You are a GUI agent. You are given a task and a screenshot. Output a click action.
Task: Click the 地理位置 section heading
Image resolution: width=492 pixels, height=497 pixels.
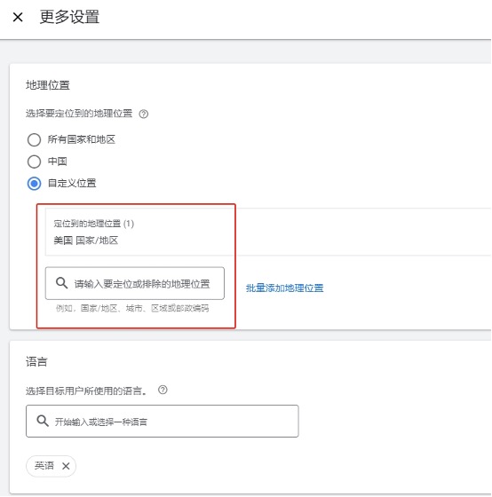pos(48,85)
